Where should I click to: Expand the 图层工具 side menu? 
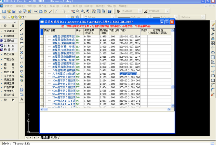[9, 72]
